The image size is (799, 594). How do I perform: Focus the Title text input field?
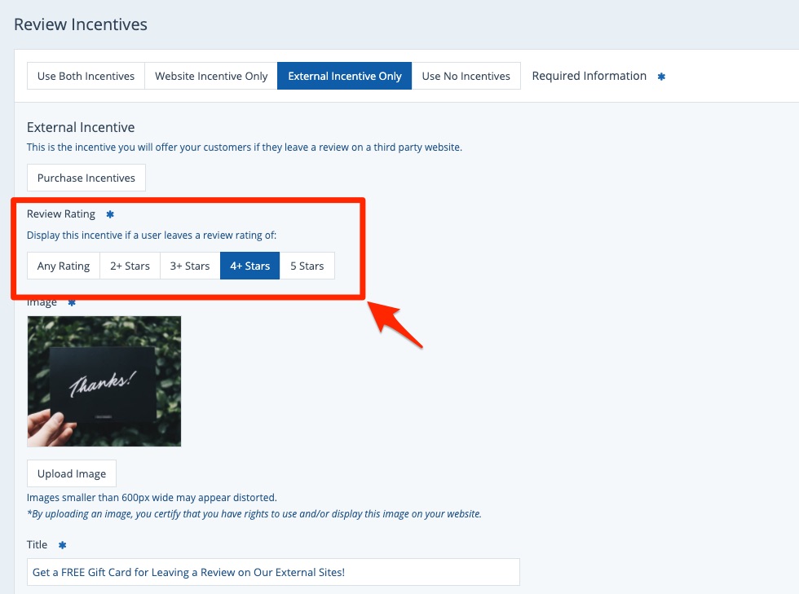(x=273, y=572)
